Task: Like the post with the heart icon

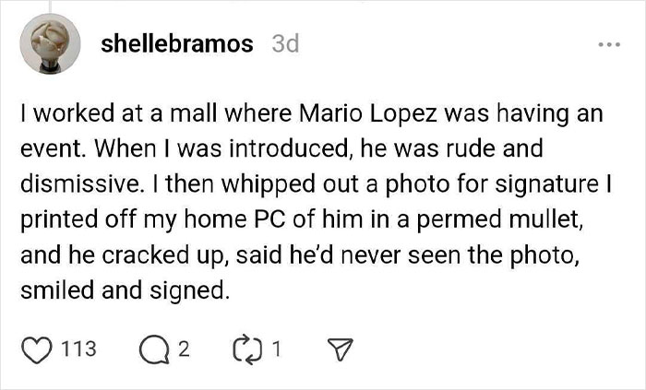Action: click(35, 349)
